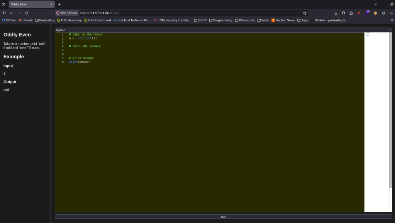Click the Not Secure site info badge

pyautogui.click(x=67, y=13)
